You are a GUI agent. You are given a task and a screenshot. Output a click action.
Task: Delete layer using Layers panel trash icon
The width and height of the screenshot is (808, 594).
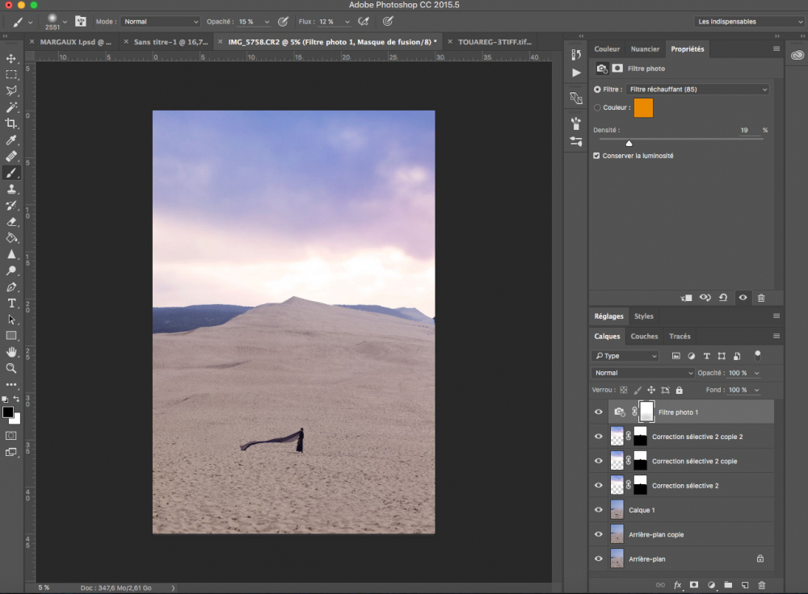point(761,584)
